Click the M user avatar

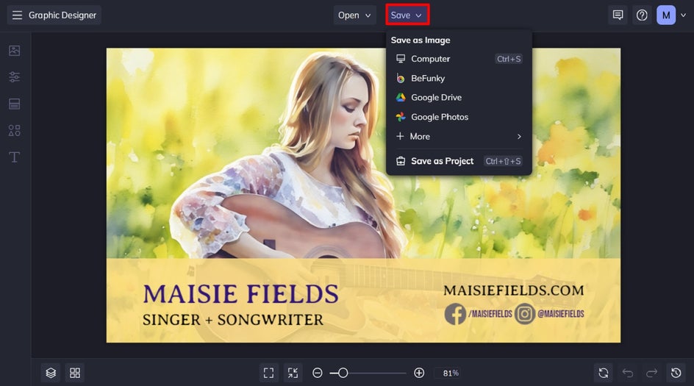(665, 15)
